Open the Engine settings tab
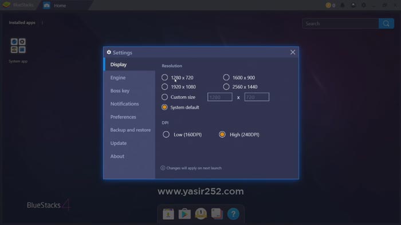This screenshot has width=401, height=225. (129, 77)
